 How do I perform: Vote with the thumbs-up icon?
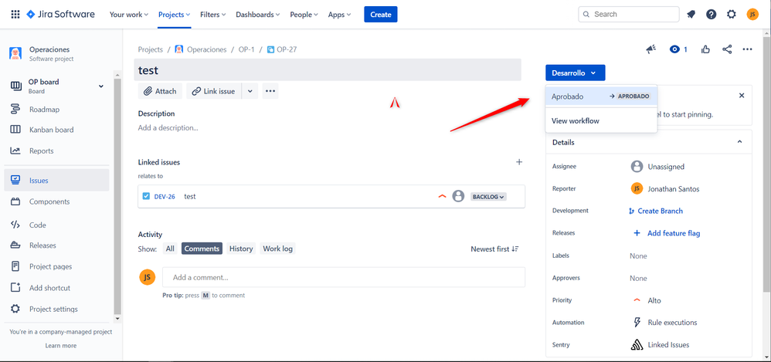point(705,49)
